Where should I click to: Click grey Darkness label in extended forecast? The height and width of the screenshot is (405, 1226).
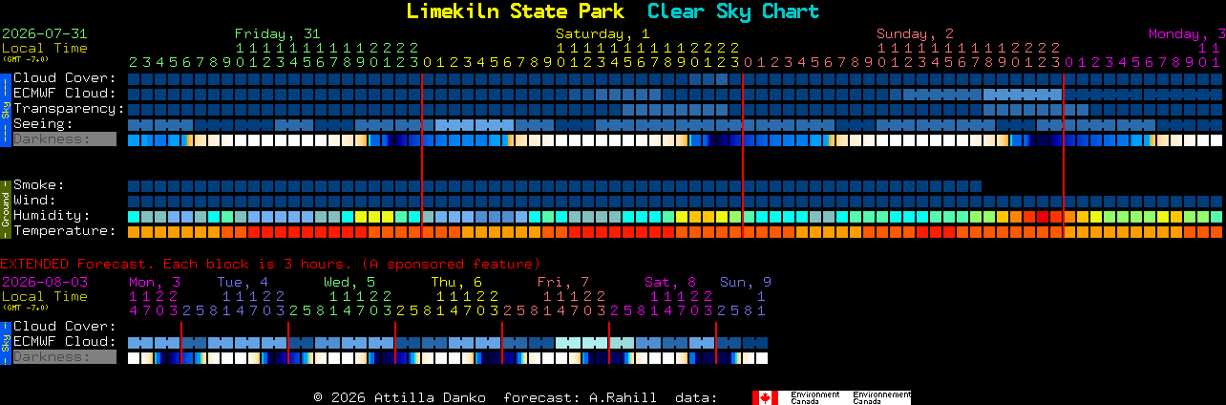64,357
